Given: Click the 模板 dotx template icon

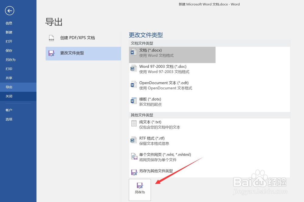Looking at the screenshot, I should [x=134, y=101].
